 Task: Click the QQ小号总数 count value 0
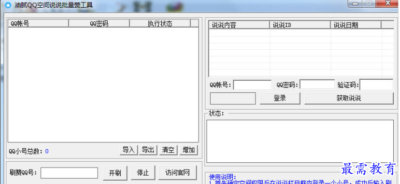pyautogui.click(x=47, y=151)
